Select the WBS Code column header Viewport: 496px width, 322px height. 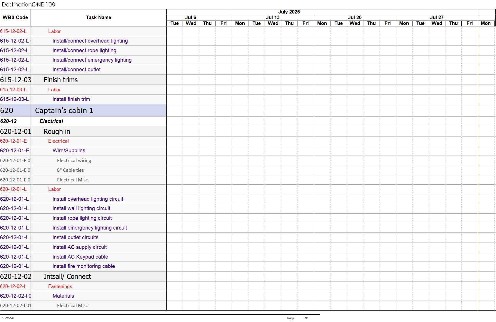pyautogui.click(x=15, y=18)
